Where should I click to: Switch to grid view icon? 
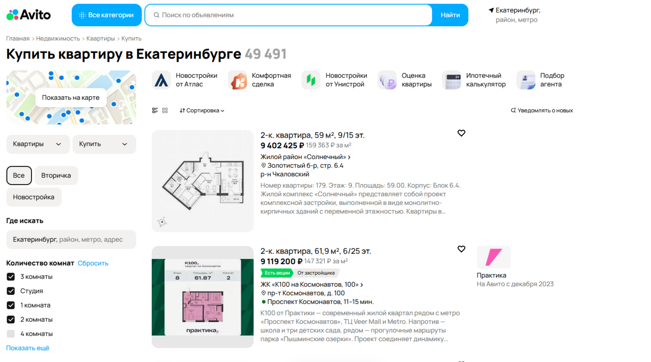click(x=165, y=111)
